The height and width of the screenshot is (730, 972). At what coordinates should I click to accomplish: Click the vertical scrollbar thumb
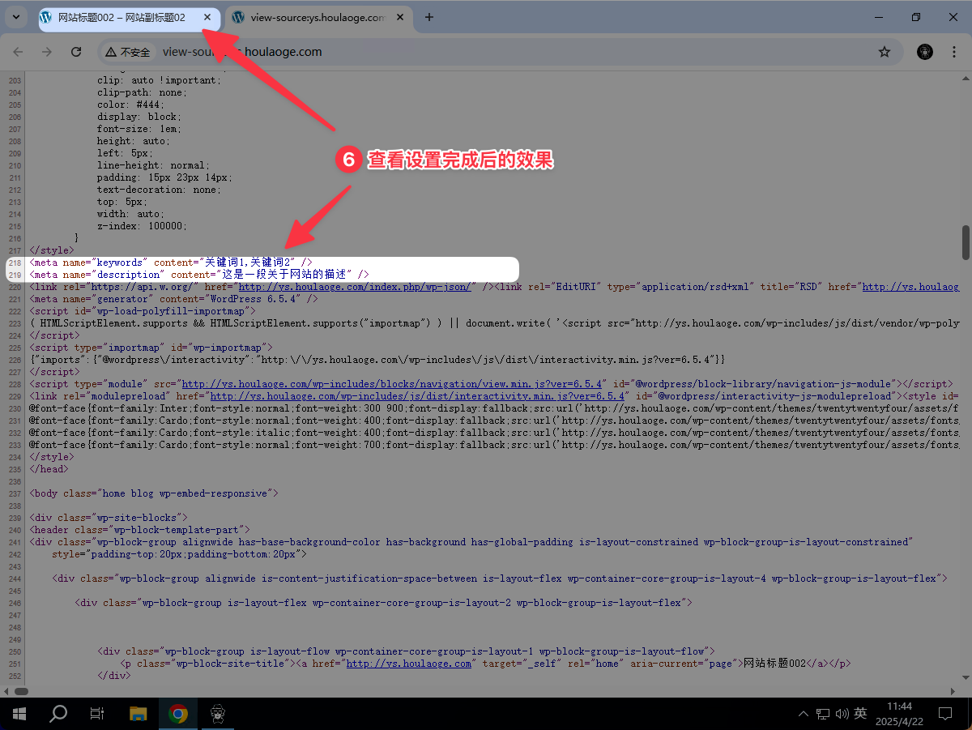click(x=966, y=242)
